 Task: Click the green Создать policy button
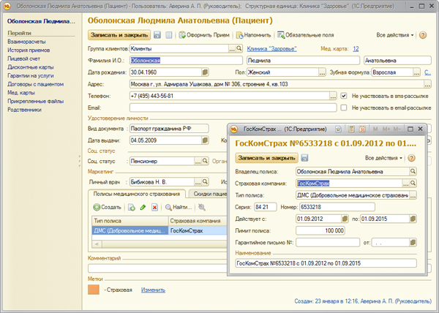108,207
